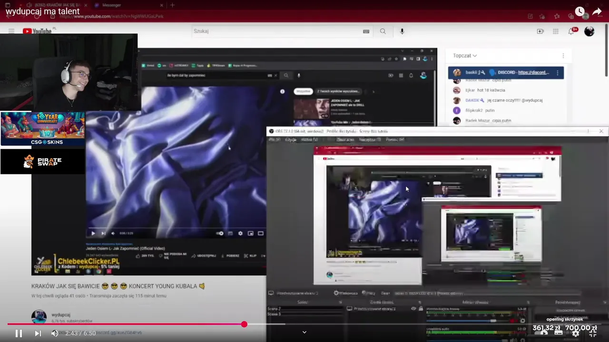Viewport: 609px width, 342px height.
Task: Open the account avatar menu
Action: tap(589, 31)
